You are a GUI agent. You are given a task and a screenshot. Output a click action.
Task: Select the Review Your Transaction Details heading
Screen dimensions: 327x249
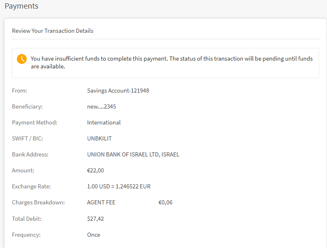53,31
